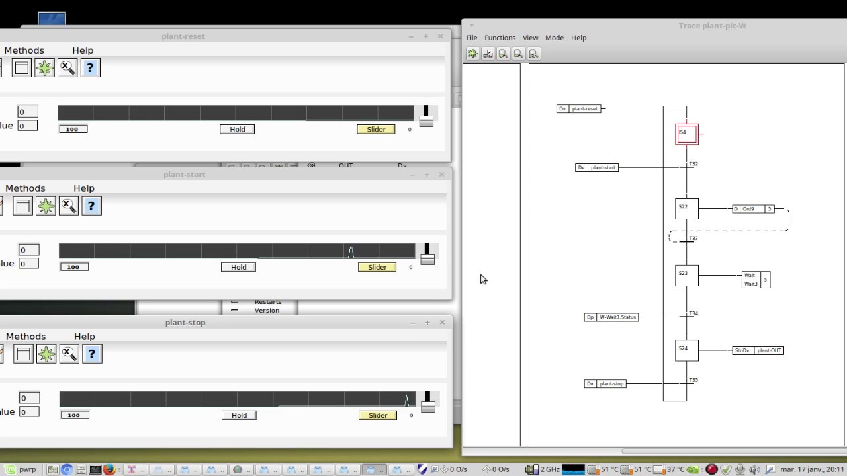847x476 pixels.
Task: Select the Wait Wait3 block
Action: 756,280
